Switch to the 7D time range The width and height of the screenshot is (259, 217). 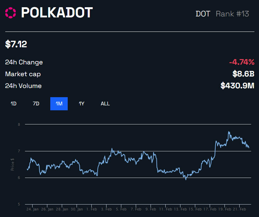(x=36, y=104)
